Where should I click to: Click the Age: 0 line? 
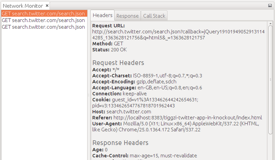pos(100,150)
